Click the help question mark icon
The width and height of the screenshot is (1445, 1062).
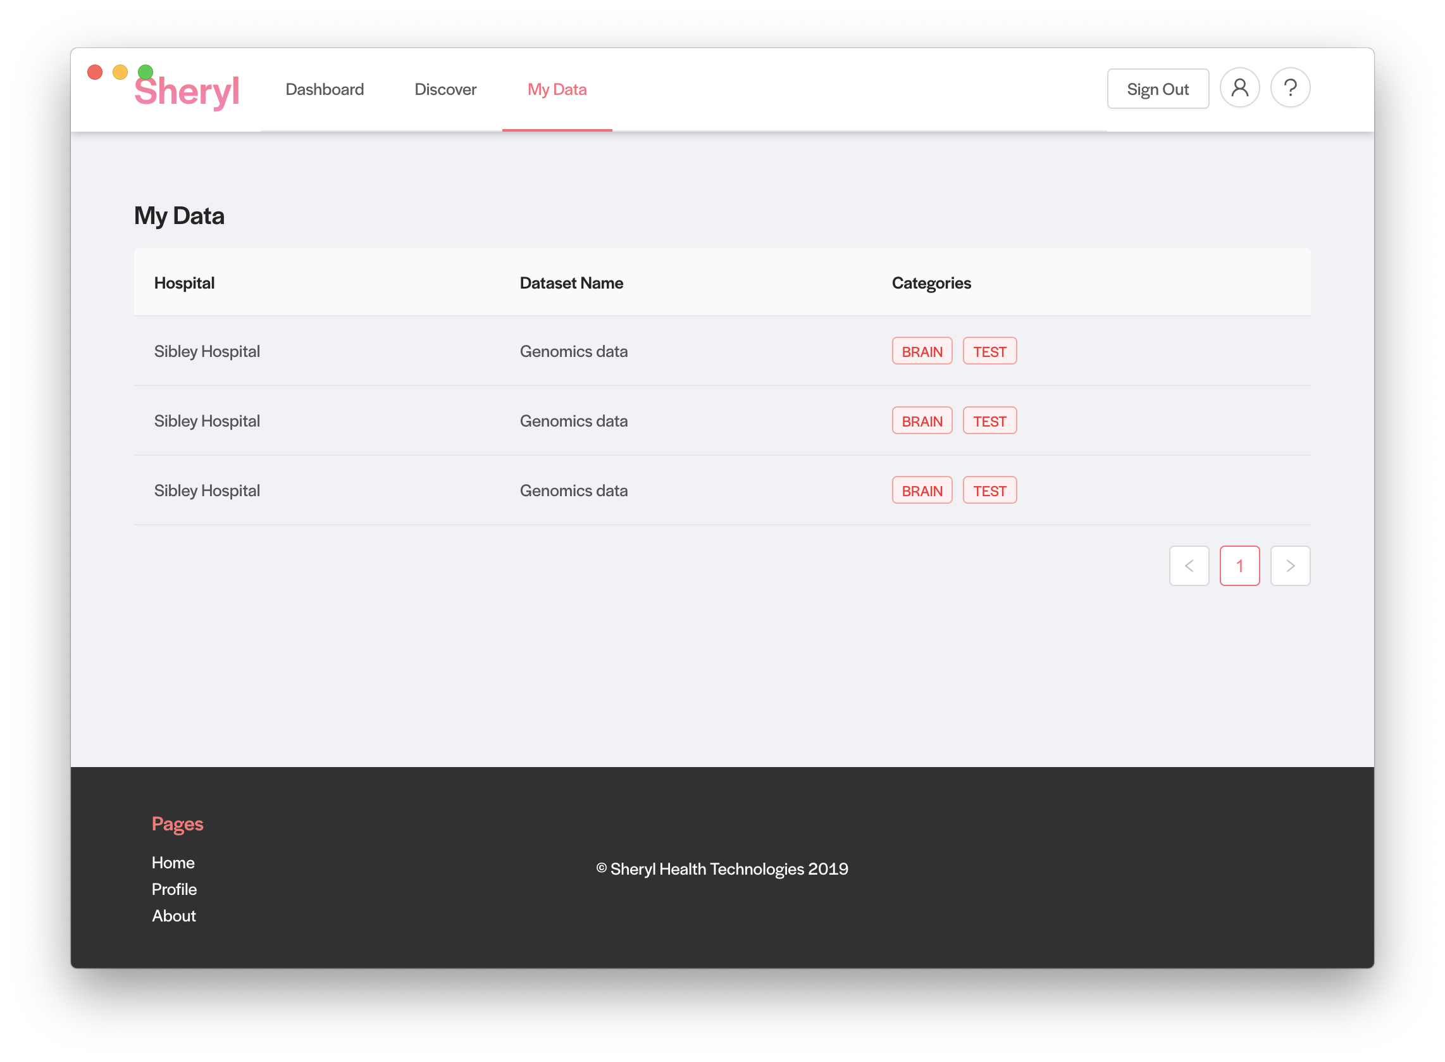[x=1290, y=88]
